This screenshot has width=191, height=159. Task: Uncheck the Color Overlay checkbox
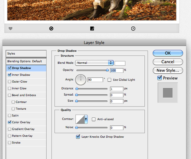coord(10,122)
